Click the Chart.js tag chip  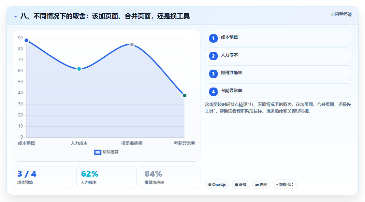(217, 184)
